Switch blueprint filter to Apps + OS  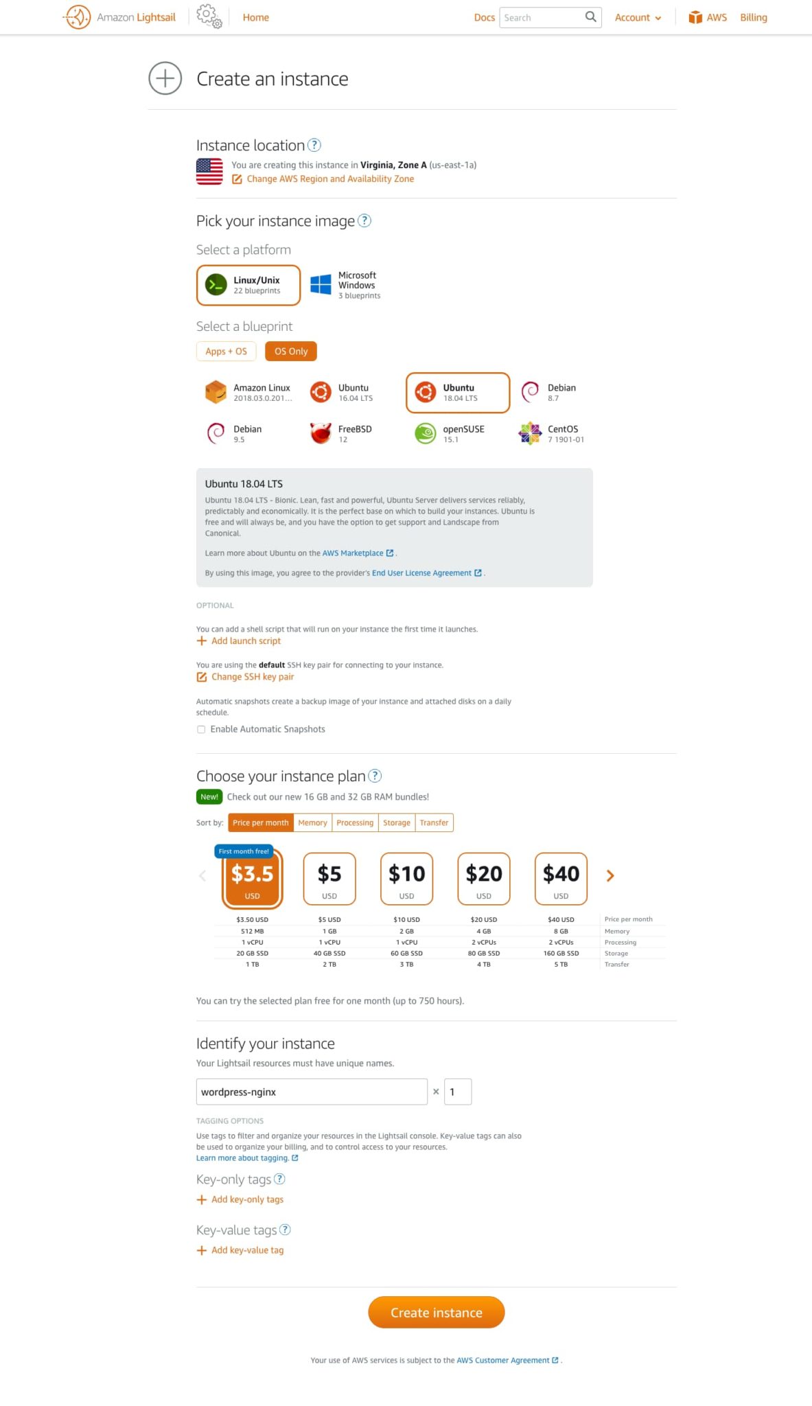tap(226, 351)
